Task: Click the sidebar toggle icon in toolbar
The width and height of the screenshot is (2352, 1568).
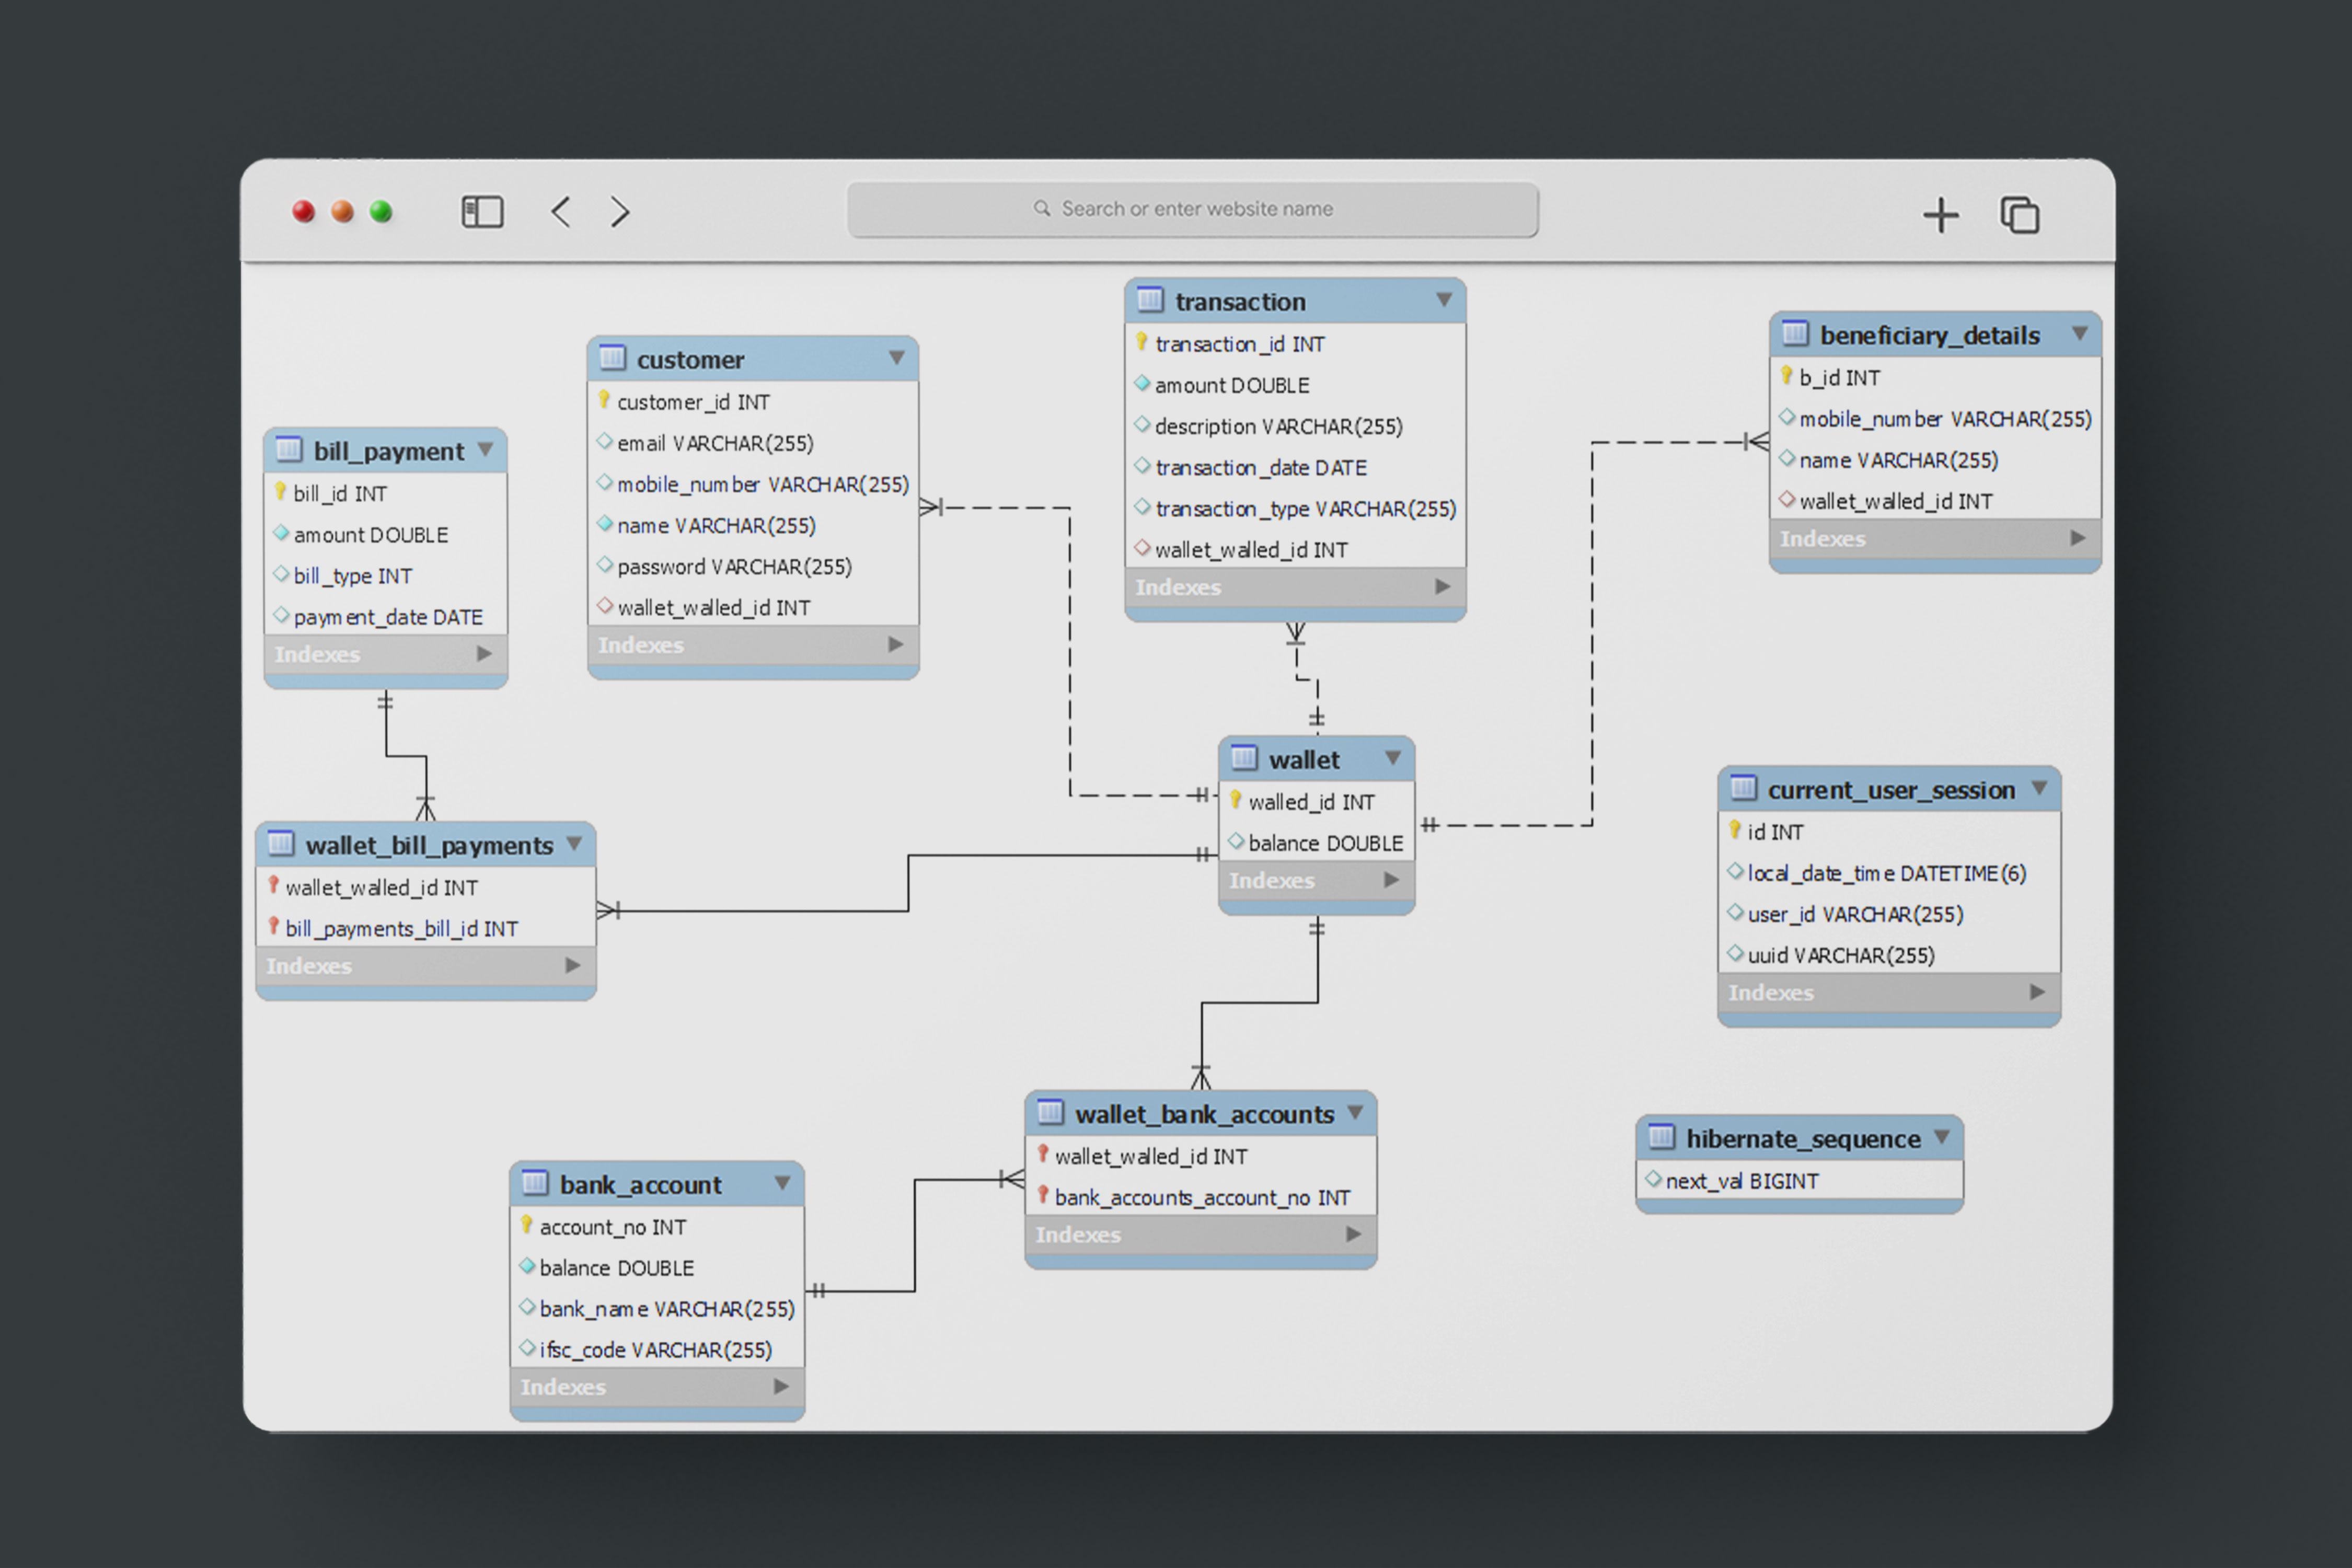Action: click(x=482, y=212)
